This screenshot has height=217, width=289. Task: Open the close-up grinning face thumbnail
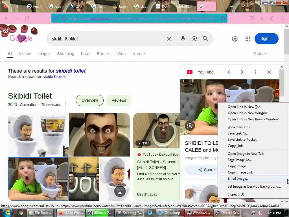[100, 134]
